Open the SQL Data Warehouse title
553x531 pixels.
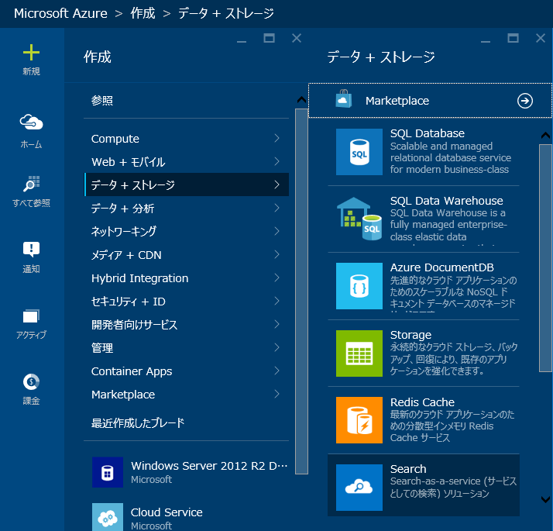446,201
